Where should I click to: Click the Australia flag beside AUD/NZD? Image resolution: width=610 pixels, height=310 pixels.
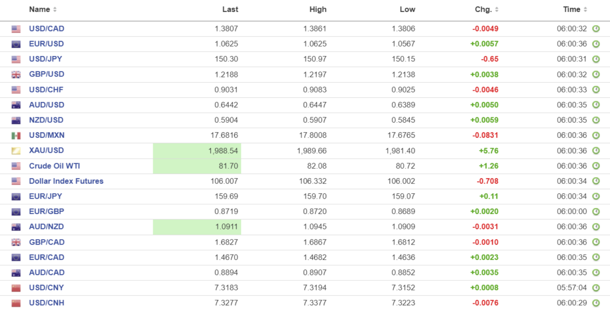pos(16,227)
